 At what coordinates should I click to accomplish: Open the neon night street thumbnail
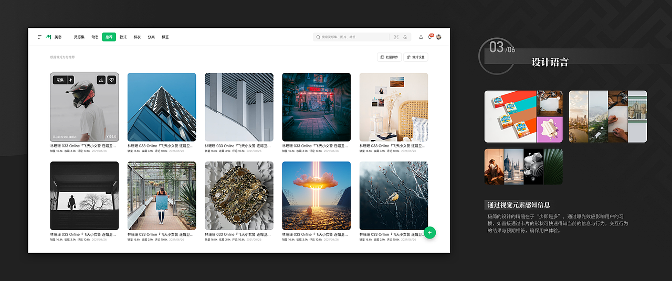316,107
